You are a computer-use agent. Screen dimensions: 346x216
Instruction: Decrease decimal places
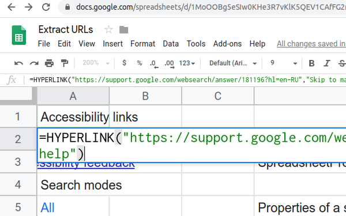click(154, 64)
